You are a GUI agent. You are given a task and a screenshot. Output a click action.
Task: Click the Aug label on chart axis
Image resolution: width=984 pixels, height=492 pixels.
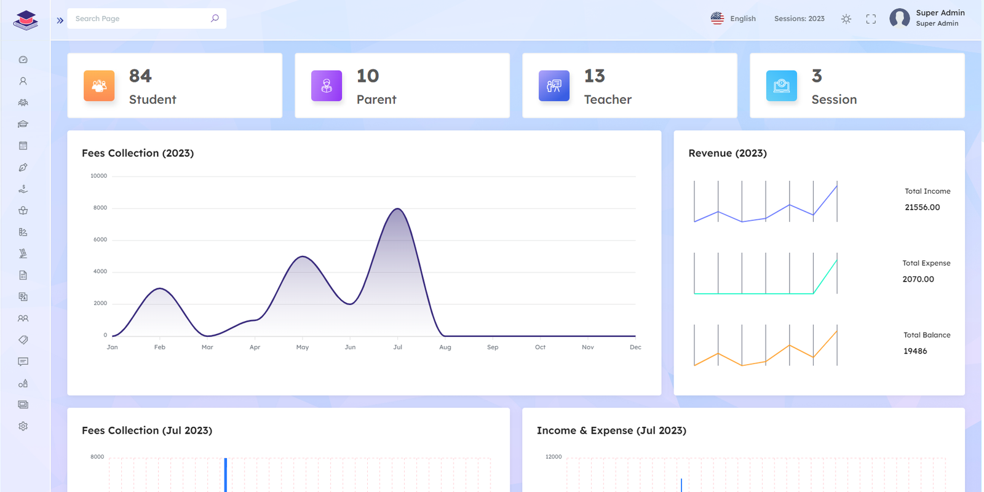pos(445,347)
